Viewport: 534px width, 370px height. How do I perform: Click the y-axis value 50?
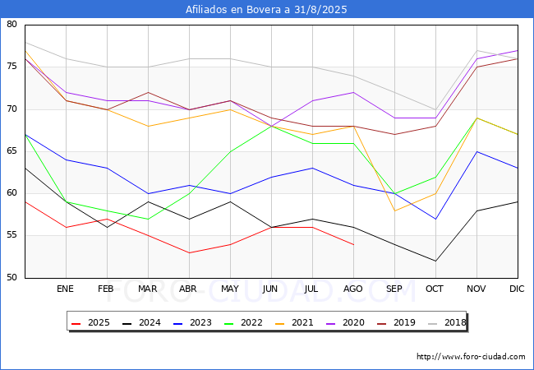tap(12, 277)
